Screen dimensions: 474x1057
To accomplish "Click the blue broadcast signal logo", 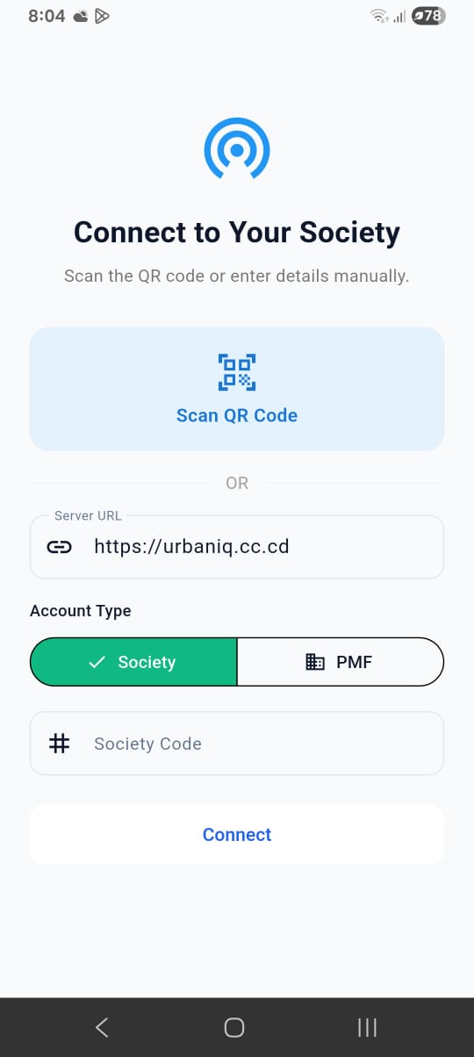I will [237, 150].
